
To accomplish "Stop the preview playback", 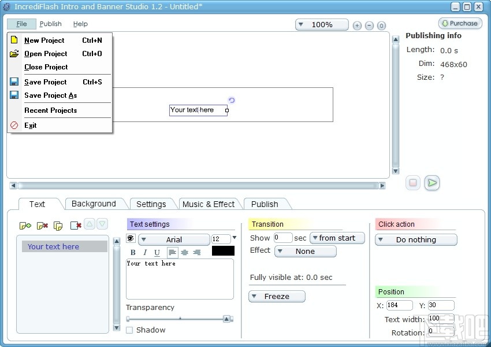I will (412, 183).
